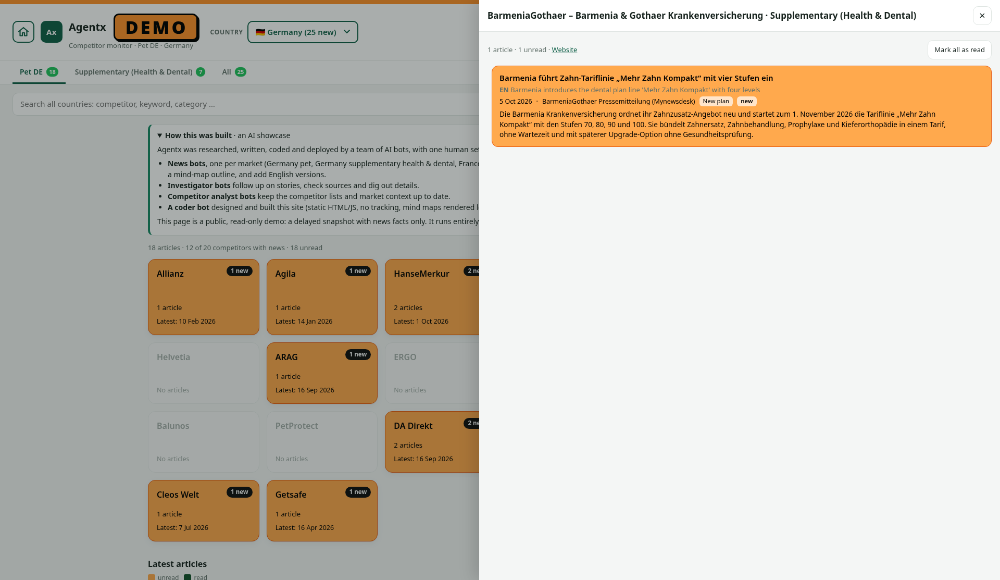Click Mark all as read

[959, 50]
